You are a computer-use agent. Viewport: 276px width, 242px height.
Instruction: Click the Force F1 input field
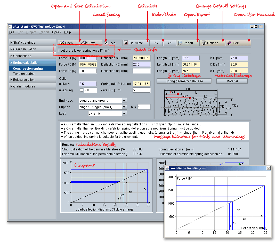pos(88,58)
